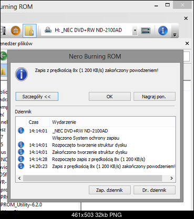The width and height of the screenshot is (194, 219).
Task: Select log row _NEC DVD+RW ND-2100AD
Action: (96, 131)
